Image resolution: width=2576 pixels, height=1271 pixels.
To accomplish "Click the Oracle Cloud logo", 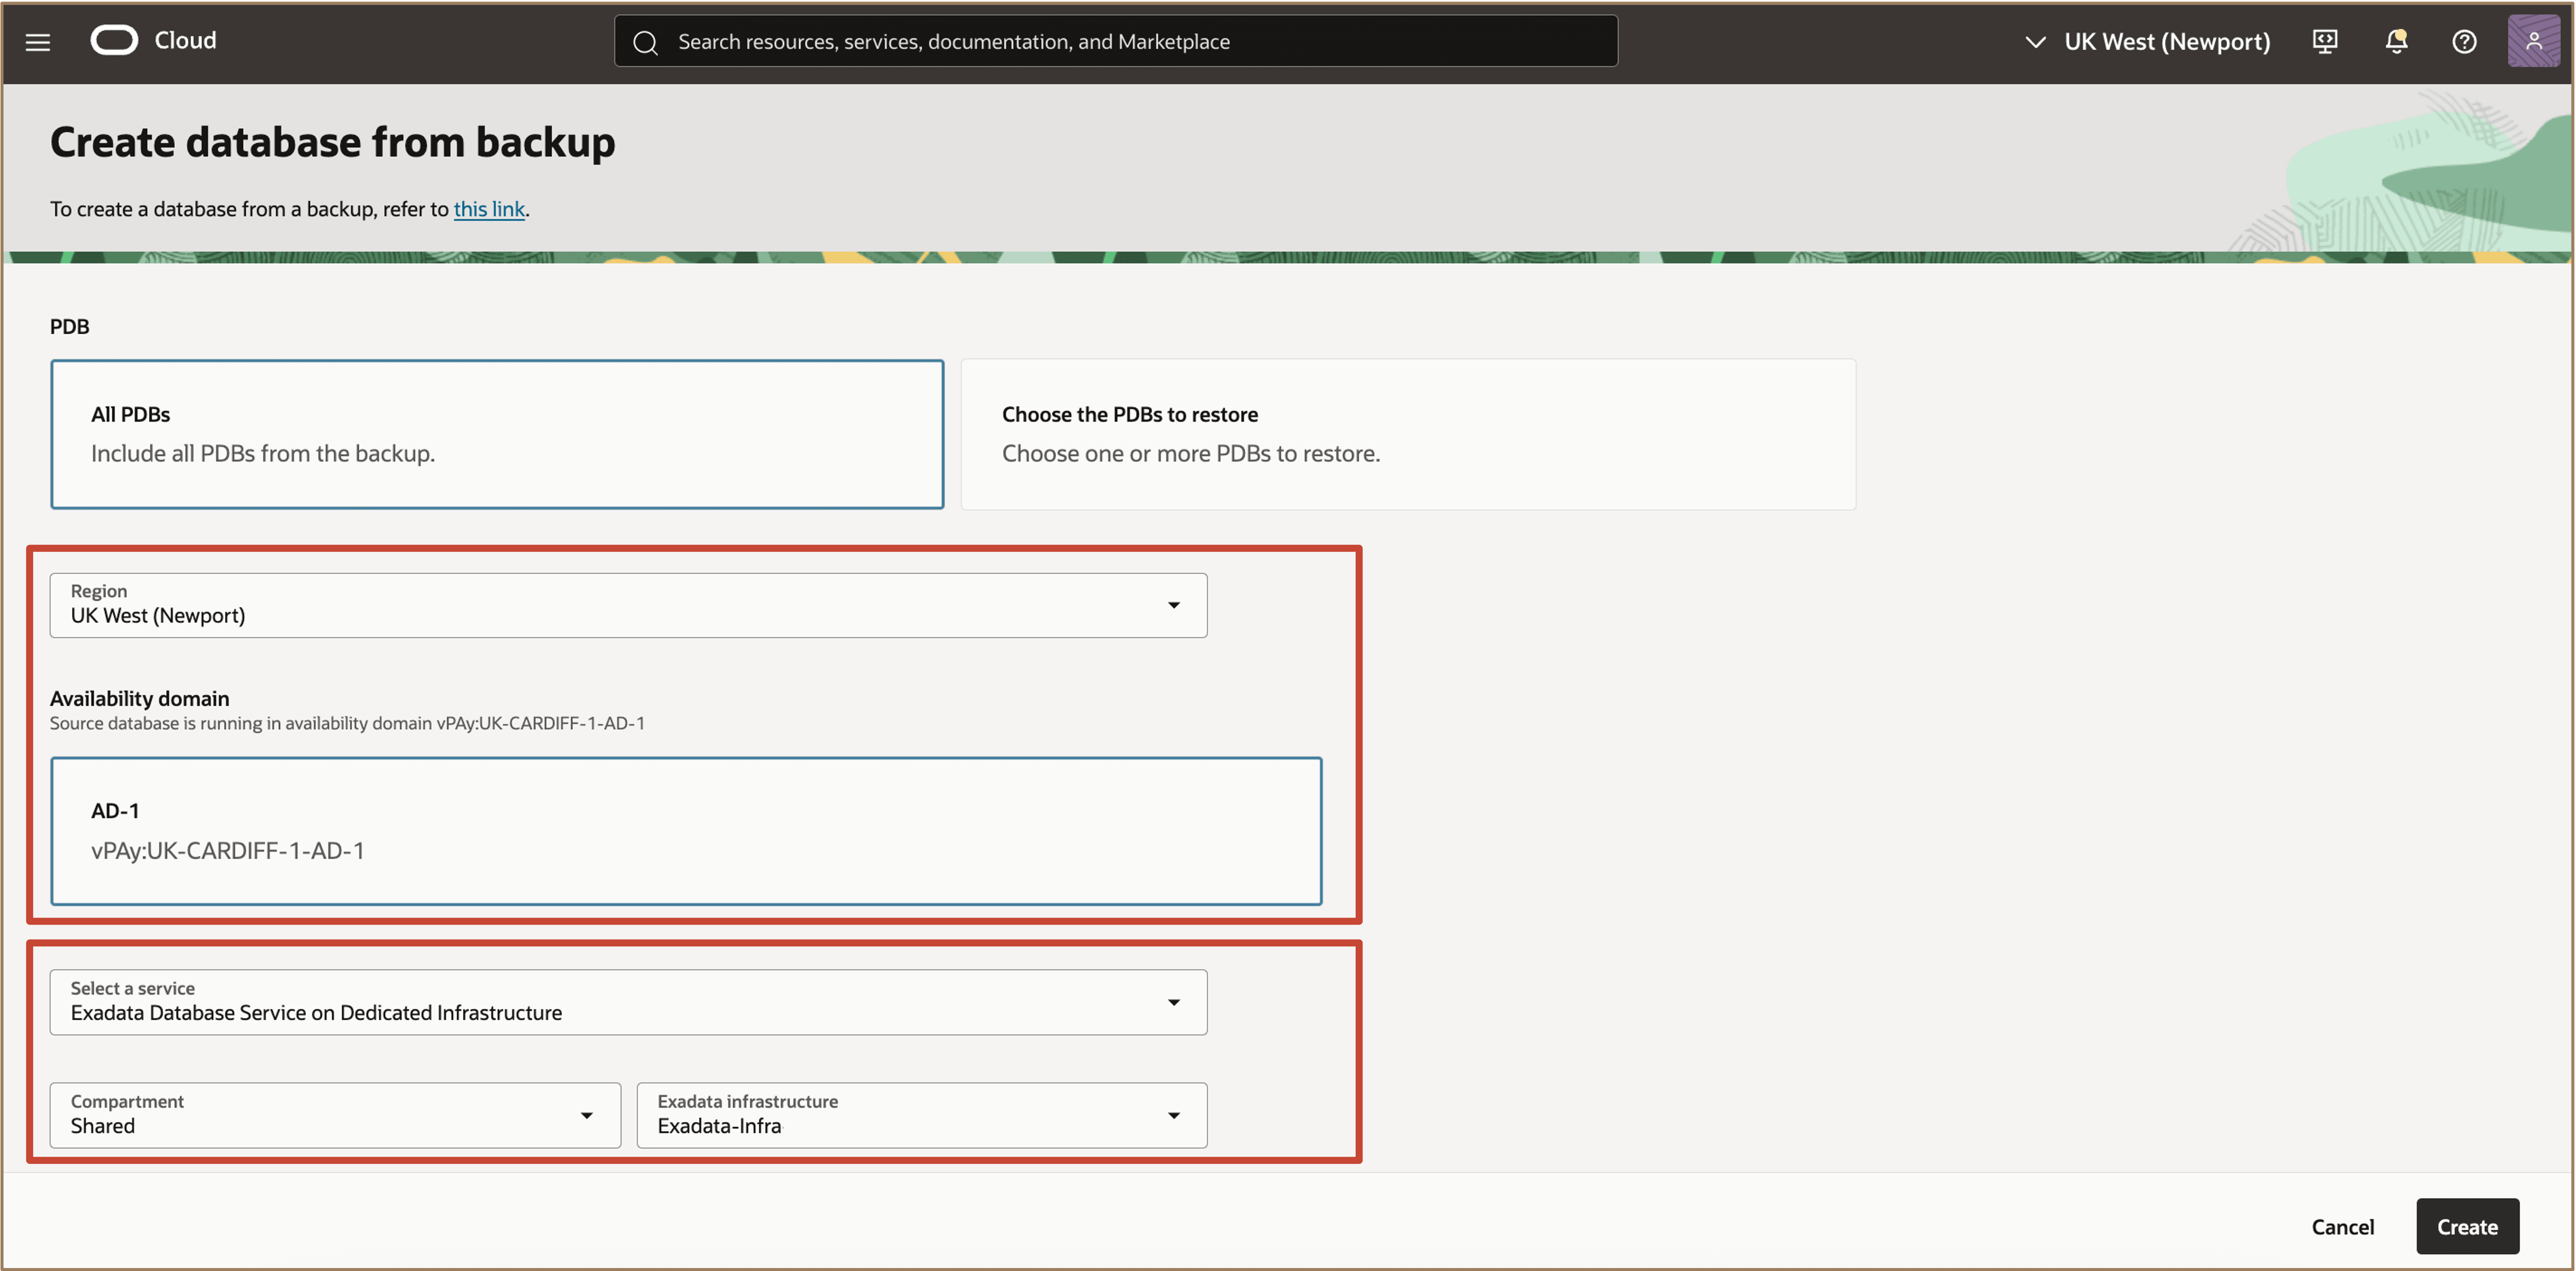I will tap(114, 40).
